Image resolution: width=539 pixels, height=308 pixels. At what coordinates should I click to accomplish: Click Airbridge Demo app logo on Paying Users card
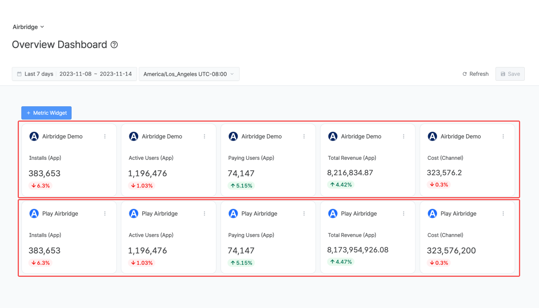233,136
